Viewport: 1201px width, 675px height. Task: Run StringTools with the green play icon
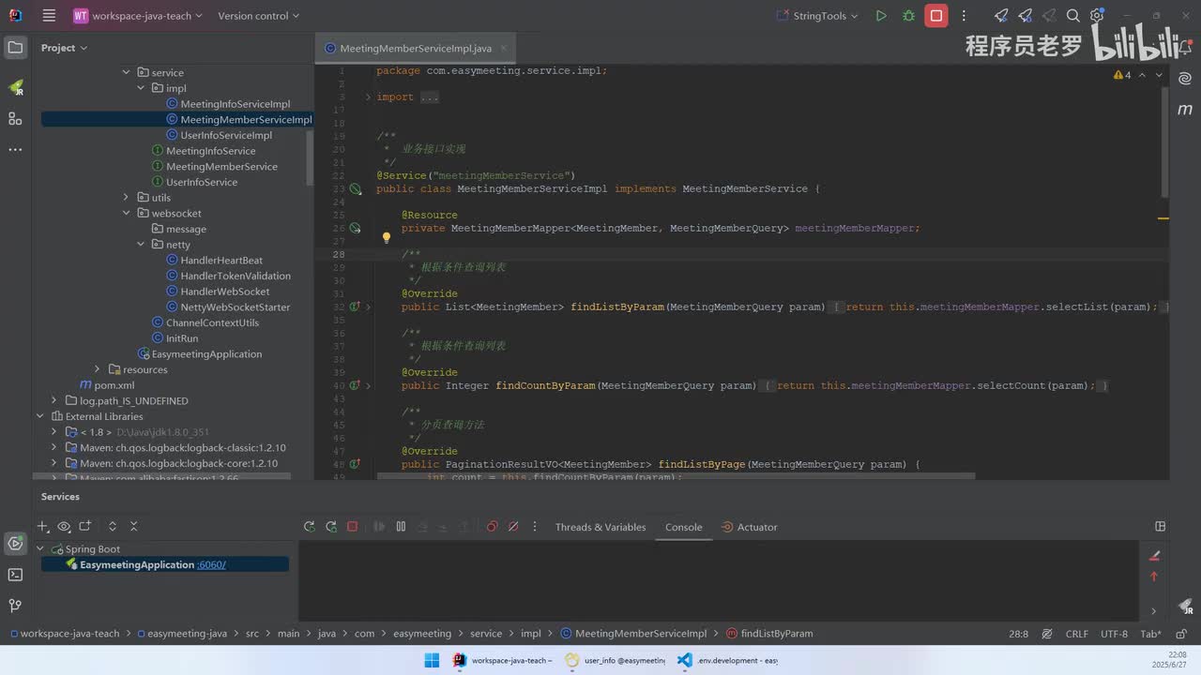click(x=881, y=16)
